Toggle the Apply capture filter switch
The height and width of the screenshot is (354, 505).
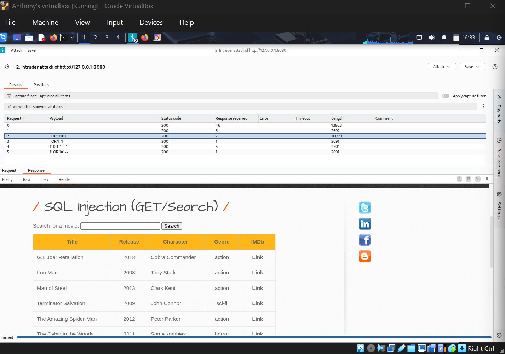(446, 96)
